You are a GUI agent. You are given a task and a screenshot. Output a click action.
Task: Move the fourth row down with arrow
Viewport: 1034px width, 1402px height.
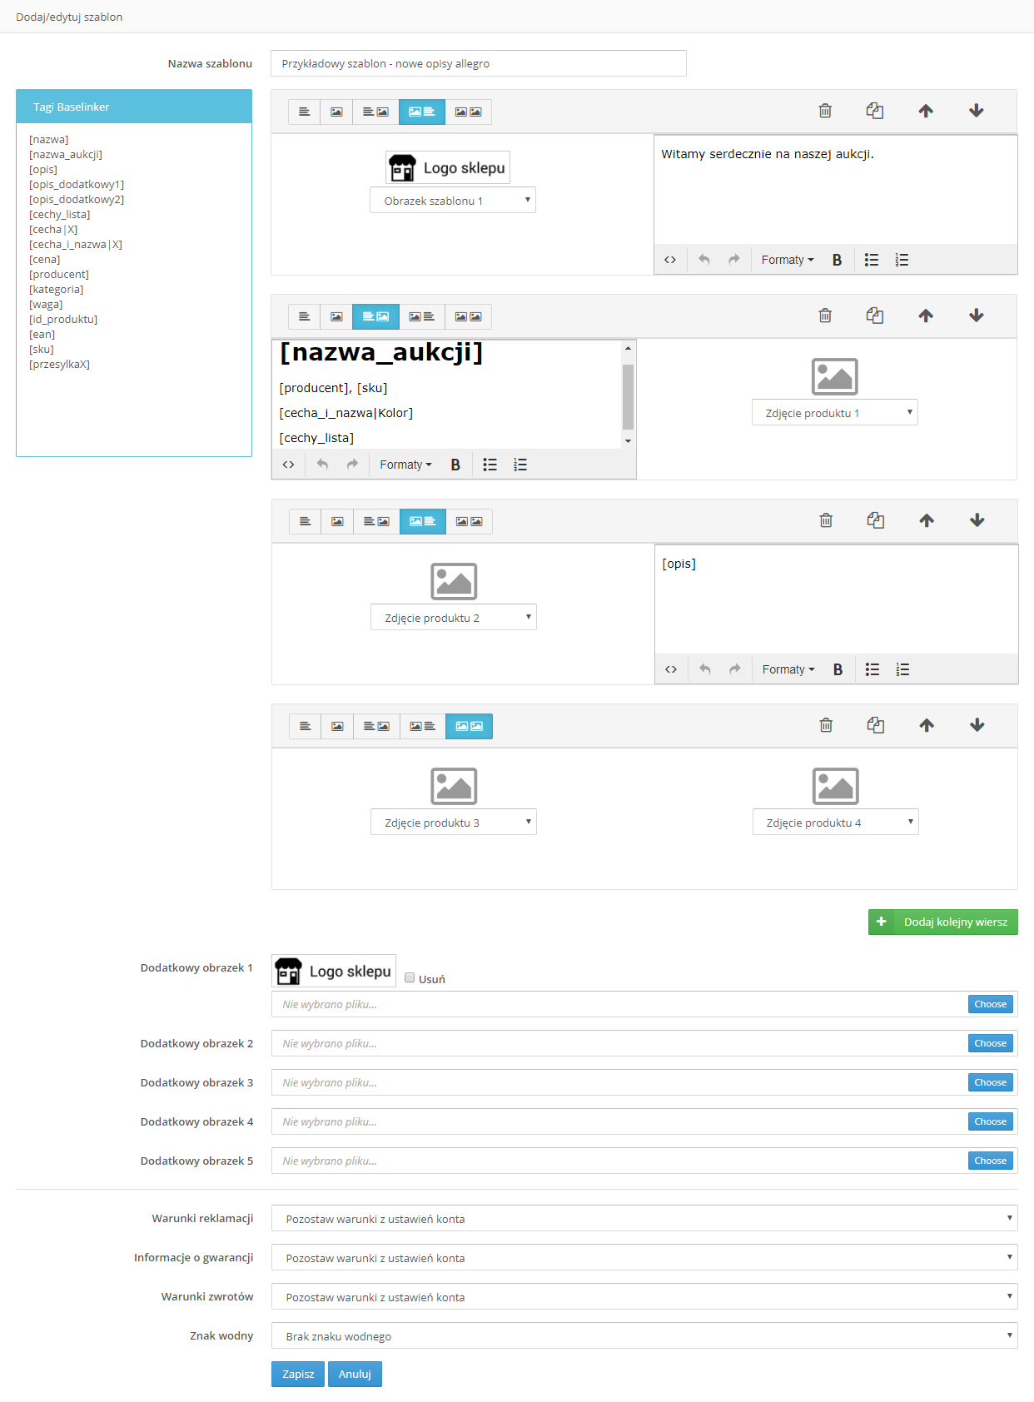point(977,725)
